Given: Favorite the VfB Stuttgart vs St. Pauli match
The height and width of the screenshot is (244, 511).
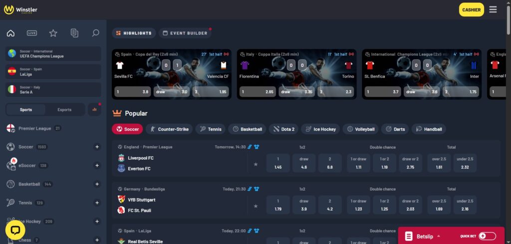Looking at the screenshot, I should pyautogui.click(x=256, y=206).
